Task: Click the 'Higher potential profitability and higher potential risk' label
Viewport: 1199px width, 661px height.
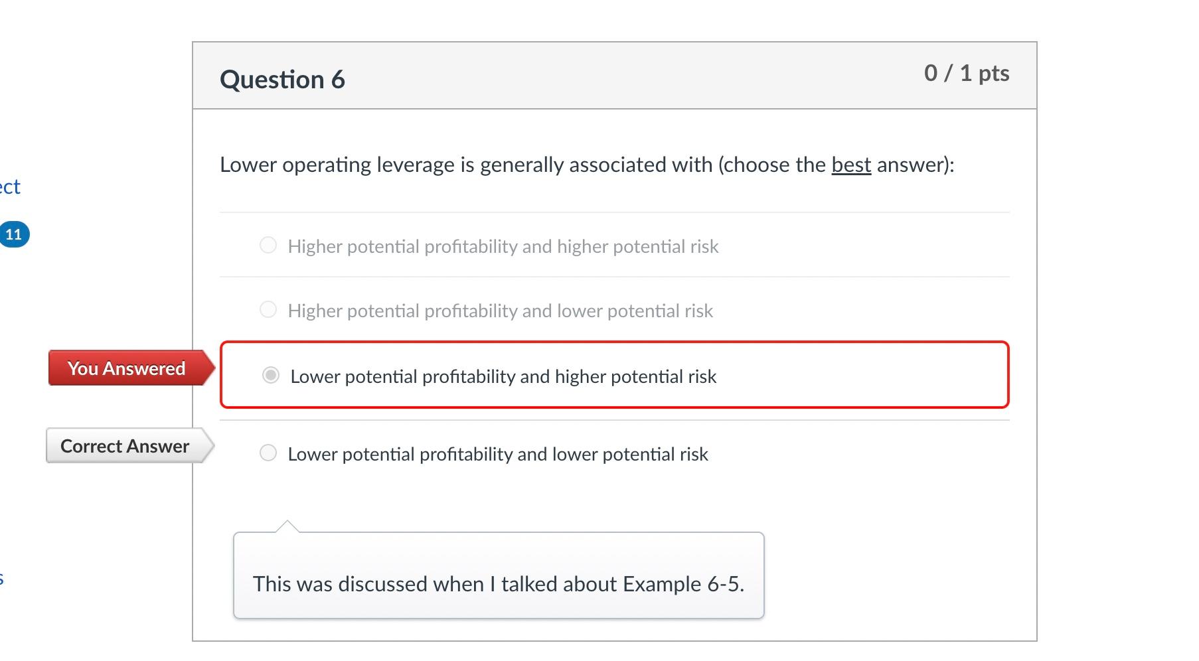Action: coord(503,247)
